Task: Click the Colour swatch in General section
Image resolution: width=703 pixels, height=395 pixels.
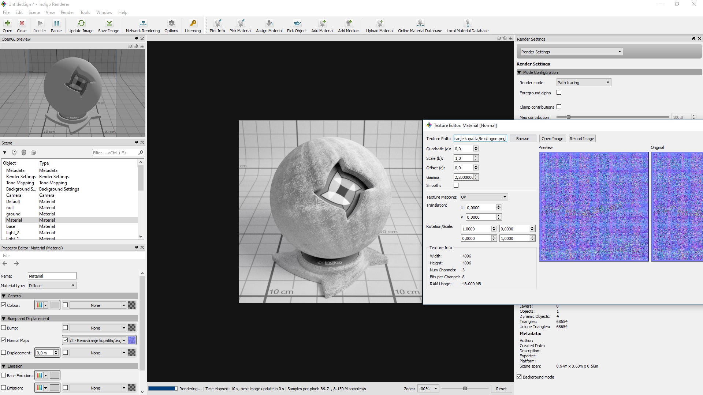Action: click(x=55, y=305)
